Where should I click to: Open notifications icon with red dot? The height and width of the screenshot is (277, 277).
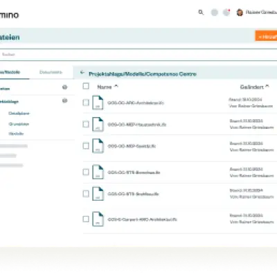[x=226, y=12]
